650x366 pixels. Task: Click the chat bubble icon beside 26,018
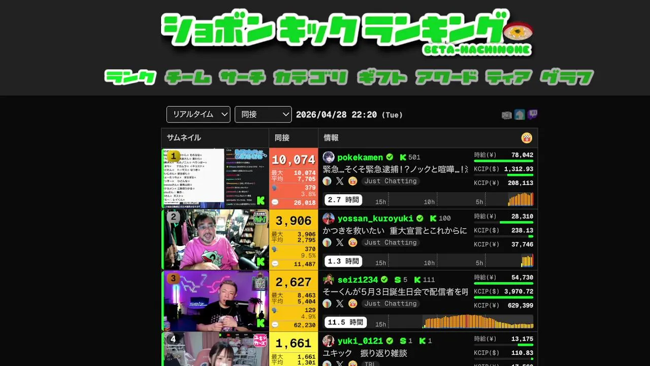(275, 202)
